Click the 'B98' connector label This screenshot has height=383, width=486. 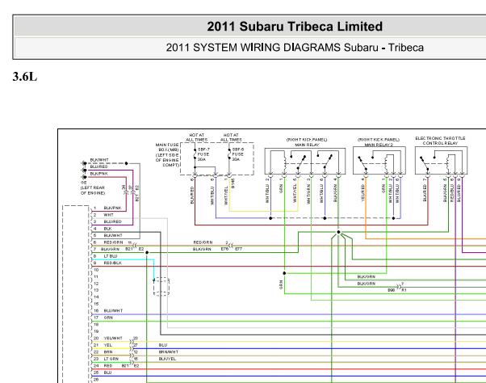coord(392,290)
